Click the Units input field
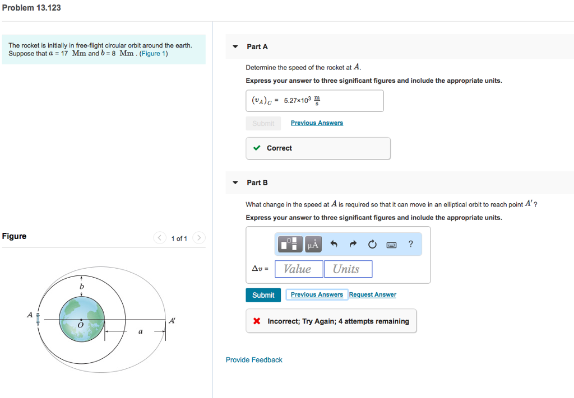Screen dimensions: 574x398 coord(348,269)
